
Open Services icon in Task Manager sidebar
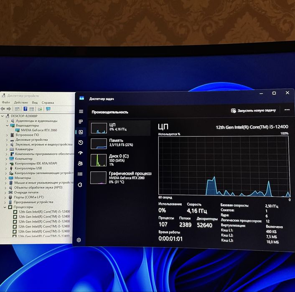[80, 185]
